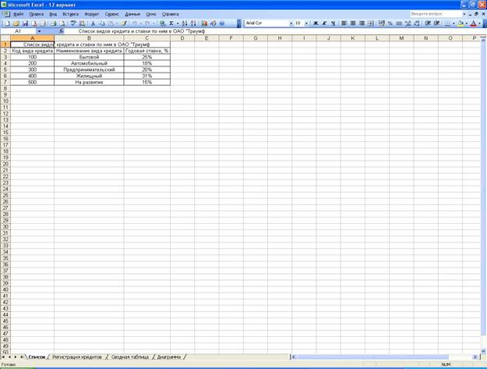Toggle italic formatting (К)
Screen dimensions: 487x369
[324, 23]
